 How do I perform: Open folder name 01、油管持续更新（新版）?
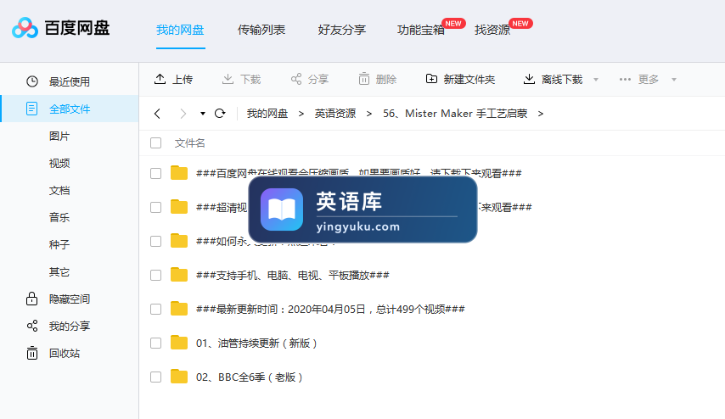tap(256, 344)
